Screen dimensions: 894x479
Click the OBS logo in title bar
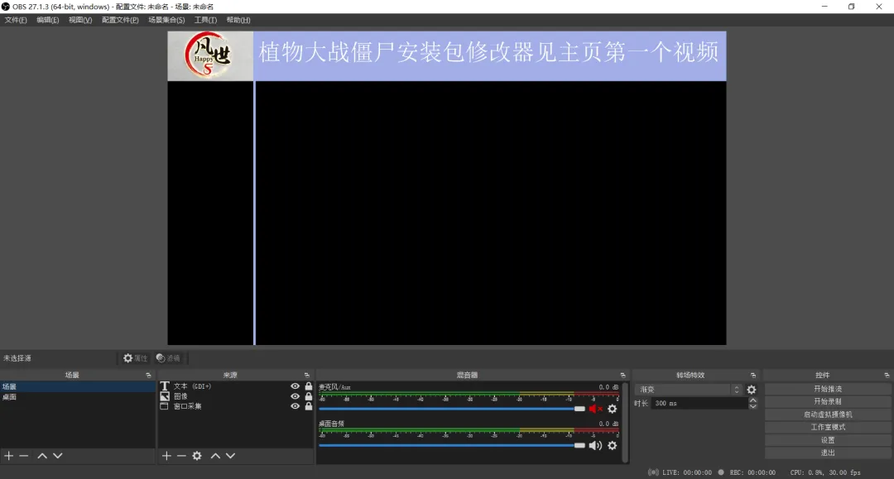click(x=6, y=7)
